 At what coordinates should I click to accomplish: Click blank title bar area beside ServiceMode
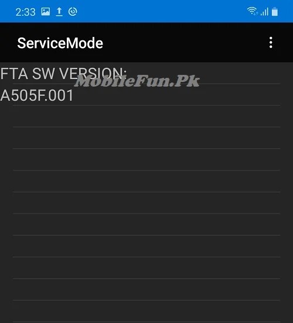tap(183, 43)
